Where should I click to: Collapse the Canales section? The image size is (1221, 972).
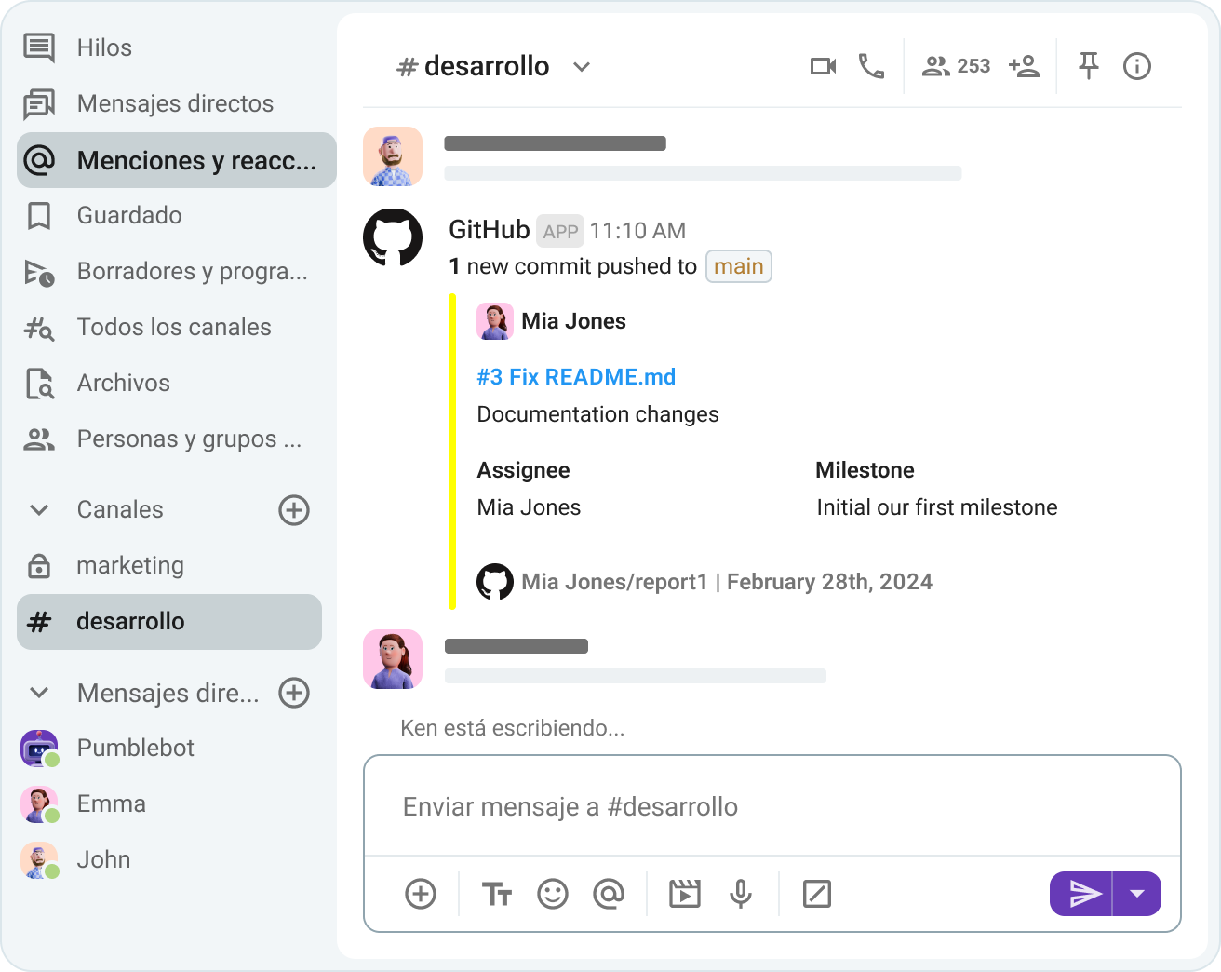38,509
